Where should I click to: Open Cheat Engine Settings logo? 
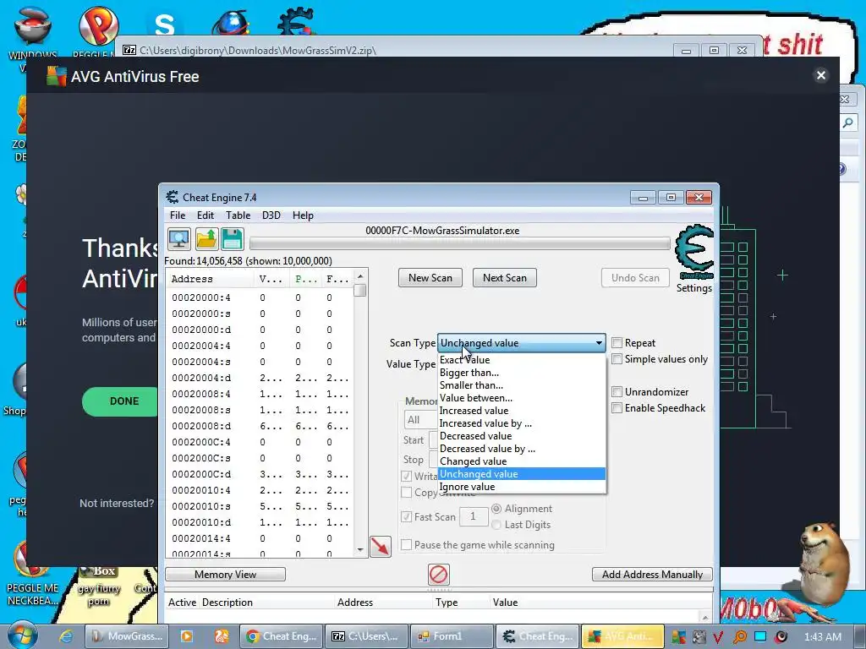coord(694,253)
